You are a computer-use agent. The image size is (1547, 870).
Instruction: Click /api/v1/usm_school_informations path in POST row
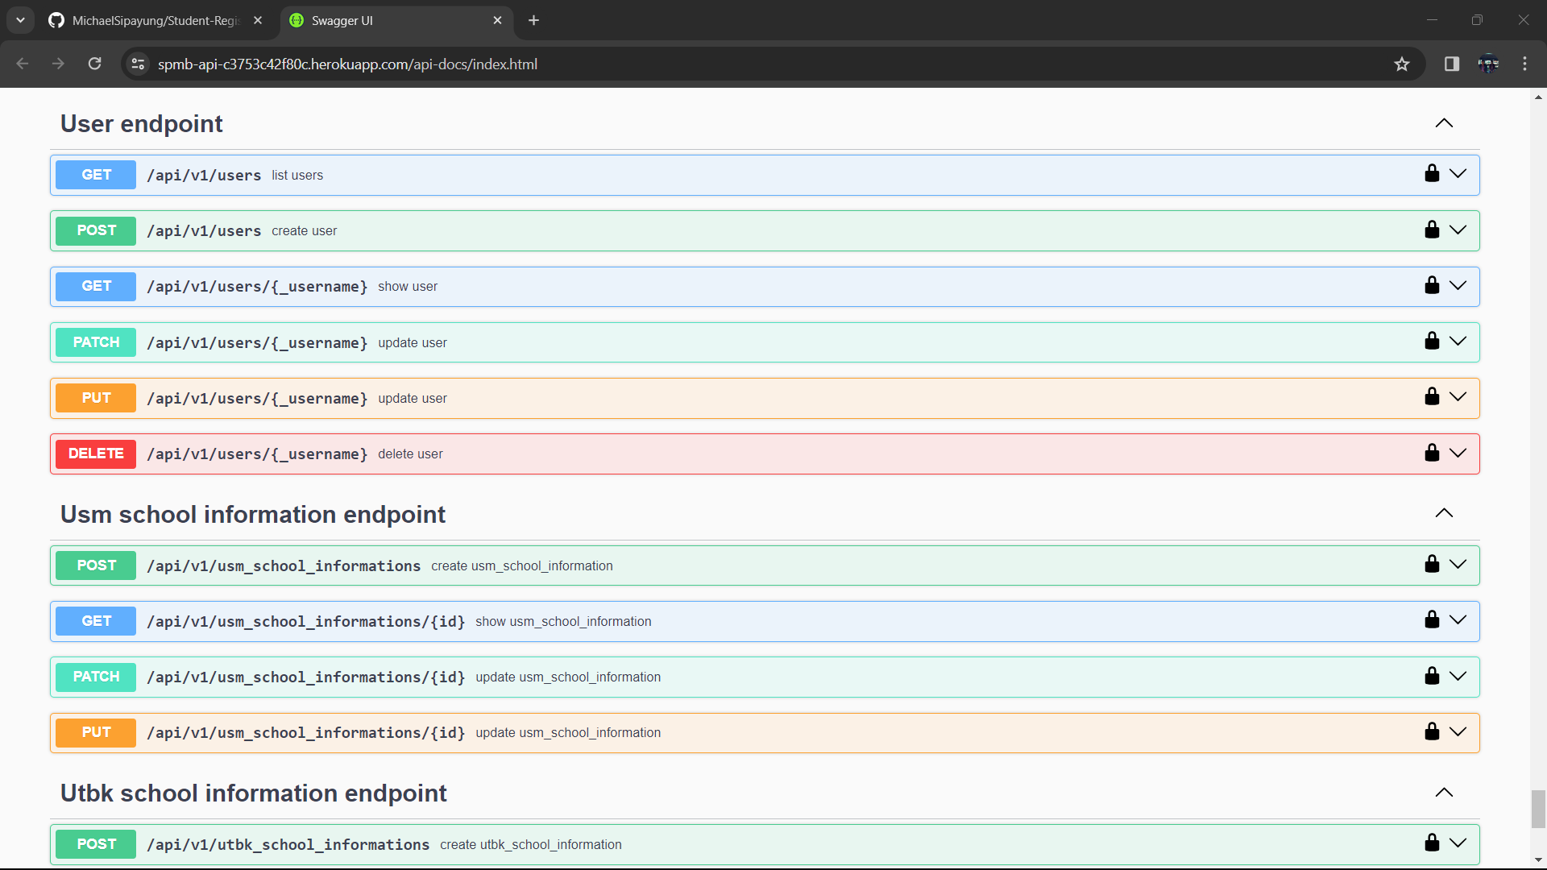pyautogui.click(x=284, y=566)
